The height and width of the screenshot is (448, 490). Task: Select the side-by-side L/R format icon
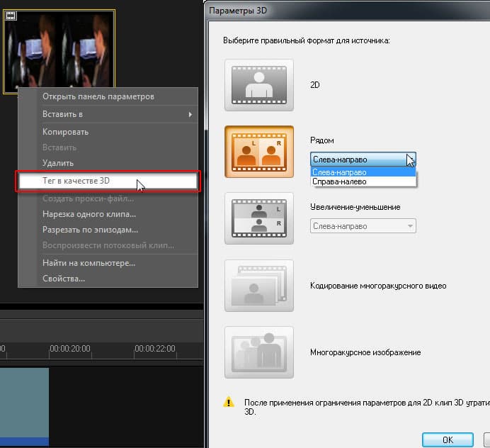pos(258,152)
